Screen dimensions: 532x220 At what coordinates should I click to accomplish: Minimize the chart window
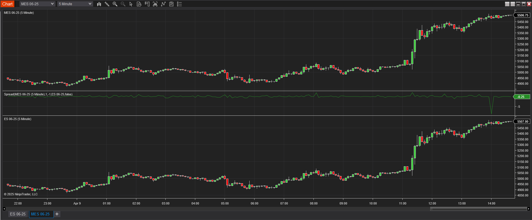pyautogui.click(x=518, y=4)
